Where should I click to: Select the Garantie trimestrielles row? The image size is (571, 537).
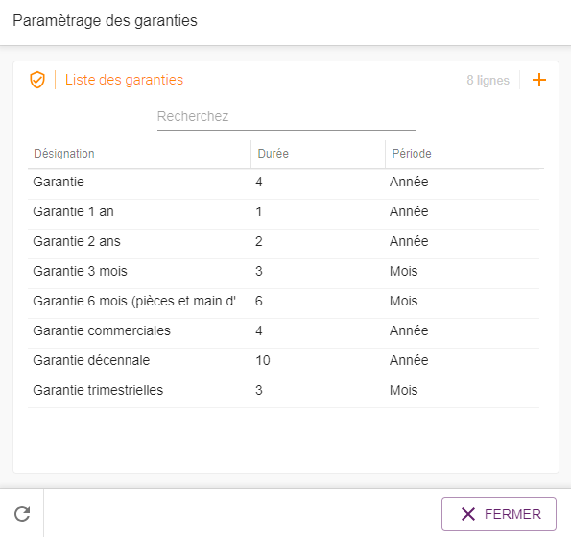coord(283,390)
